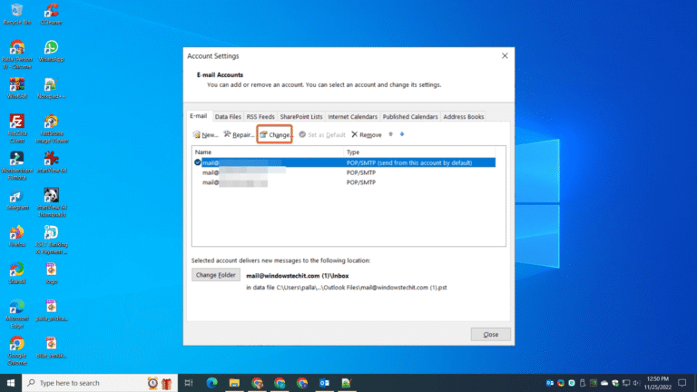The image size is (697, 392).
Task: Select the CCleaner desktop icon
Action: pos(51,14)
